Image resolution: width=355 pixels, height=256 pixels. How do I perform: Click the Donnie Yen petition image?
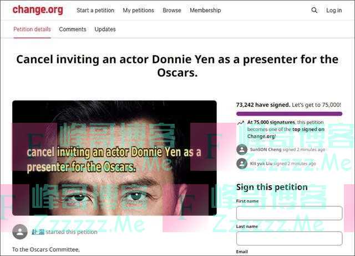click(114, 158)
